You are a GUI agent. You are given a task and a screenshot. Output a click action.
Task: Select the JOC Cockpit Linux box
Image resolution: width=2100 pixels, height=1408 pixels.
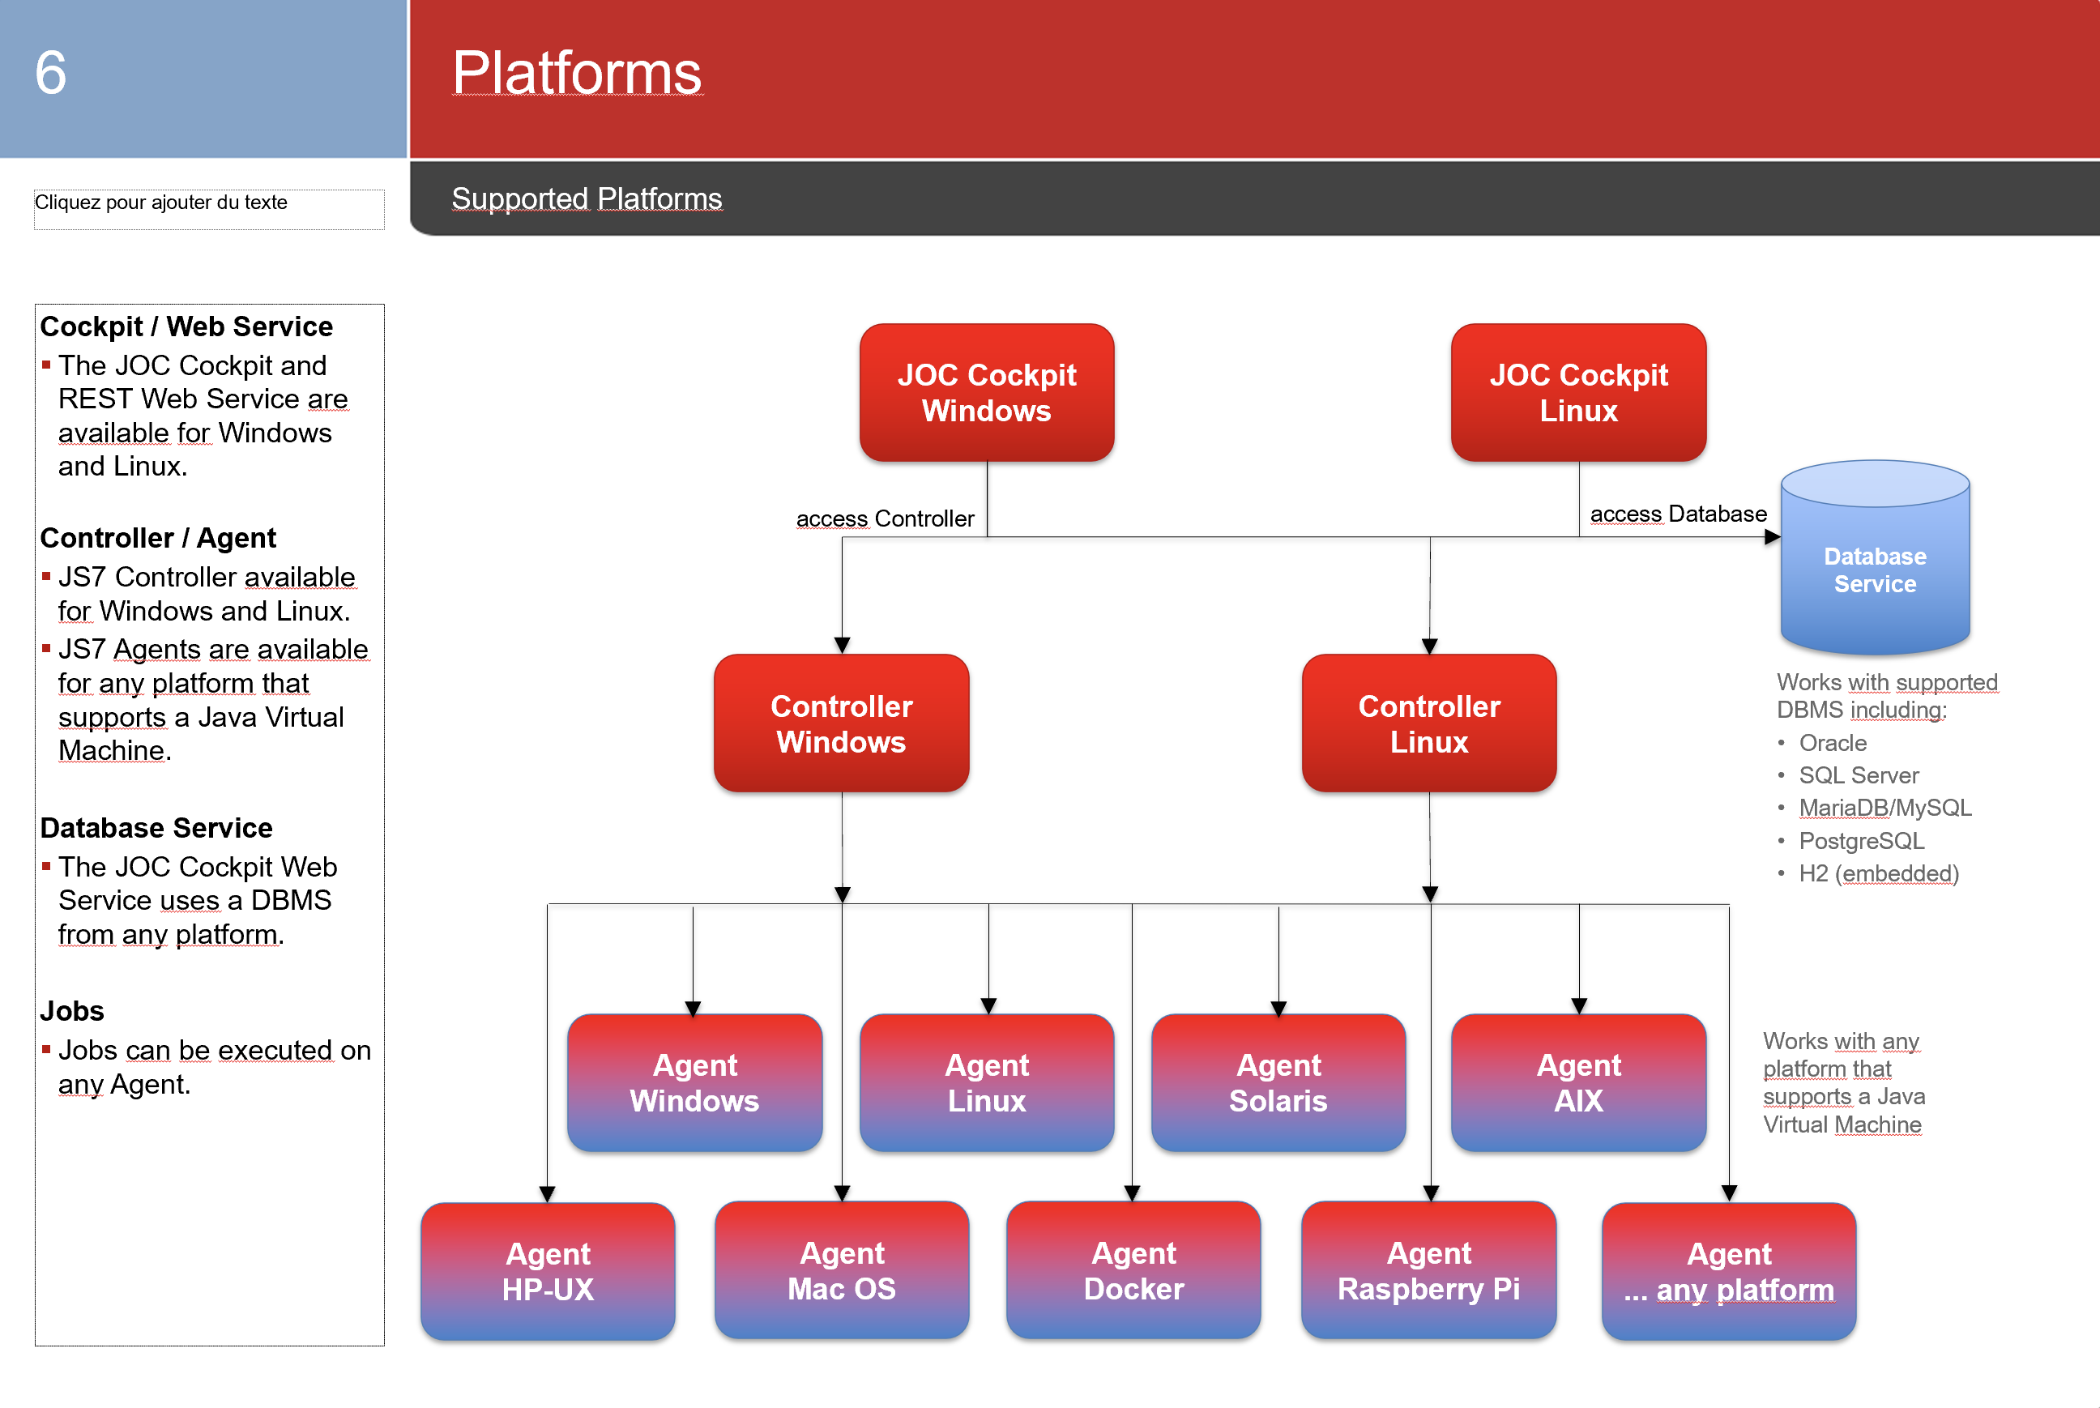[1578, 392]
